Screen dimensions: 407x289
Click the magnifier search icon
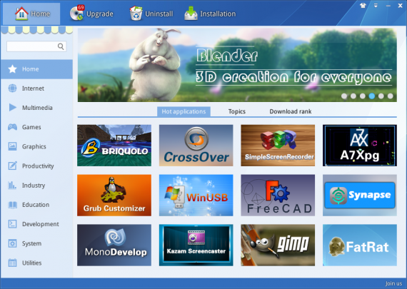(61, 46)
